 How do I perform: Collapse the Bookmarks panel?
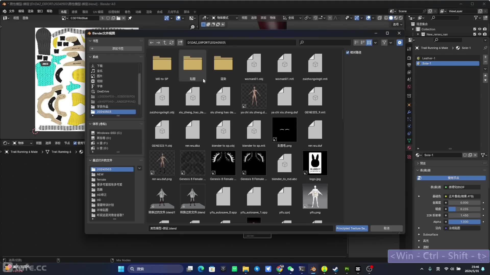(90, 41)
